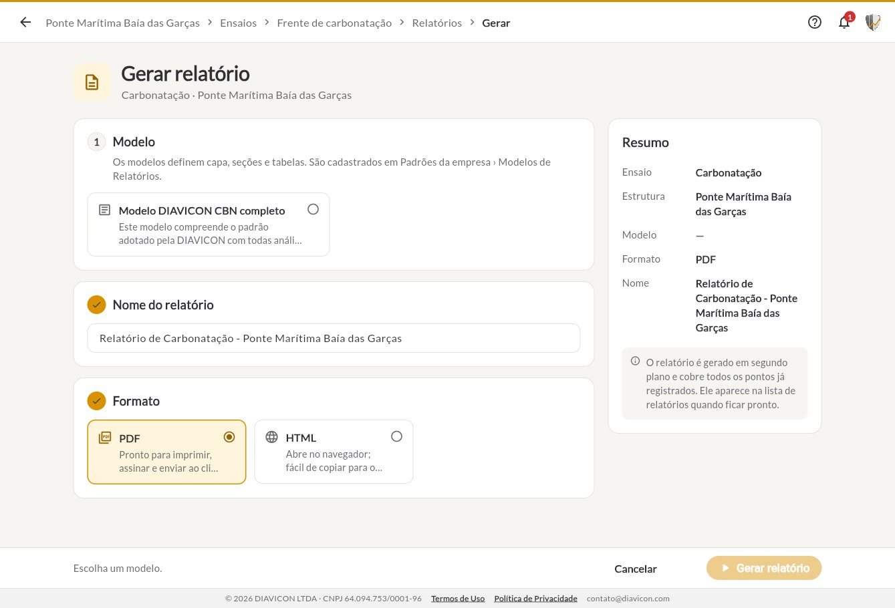Open the help question mark icon
Screen dimensions: 895x608
point(814,23)
